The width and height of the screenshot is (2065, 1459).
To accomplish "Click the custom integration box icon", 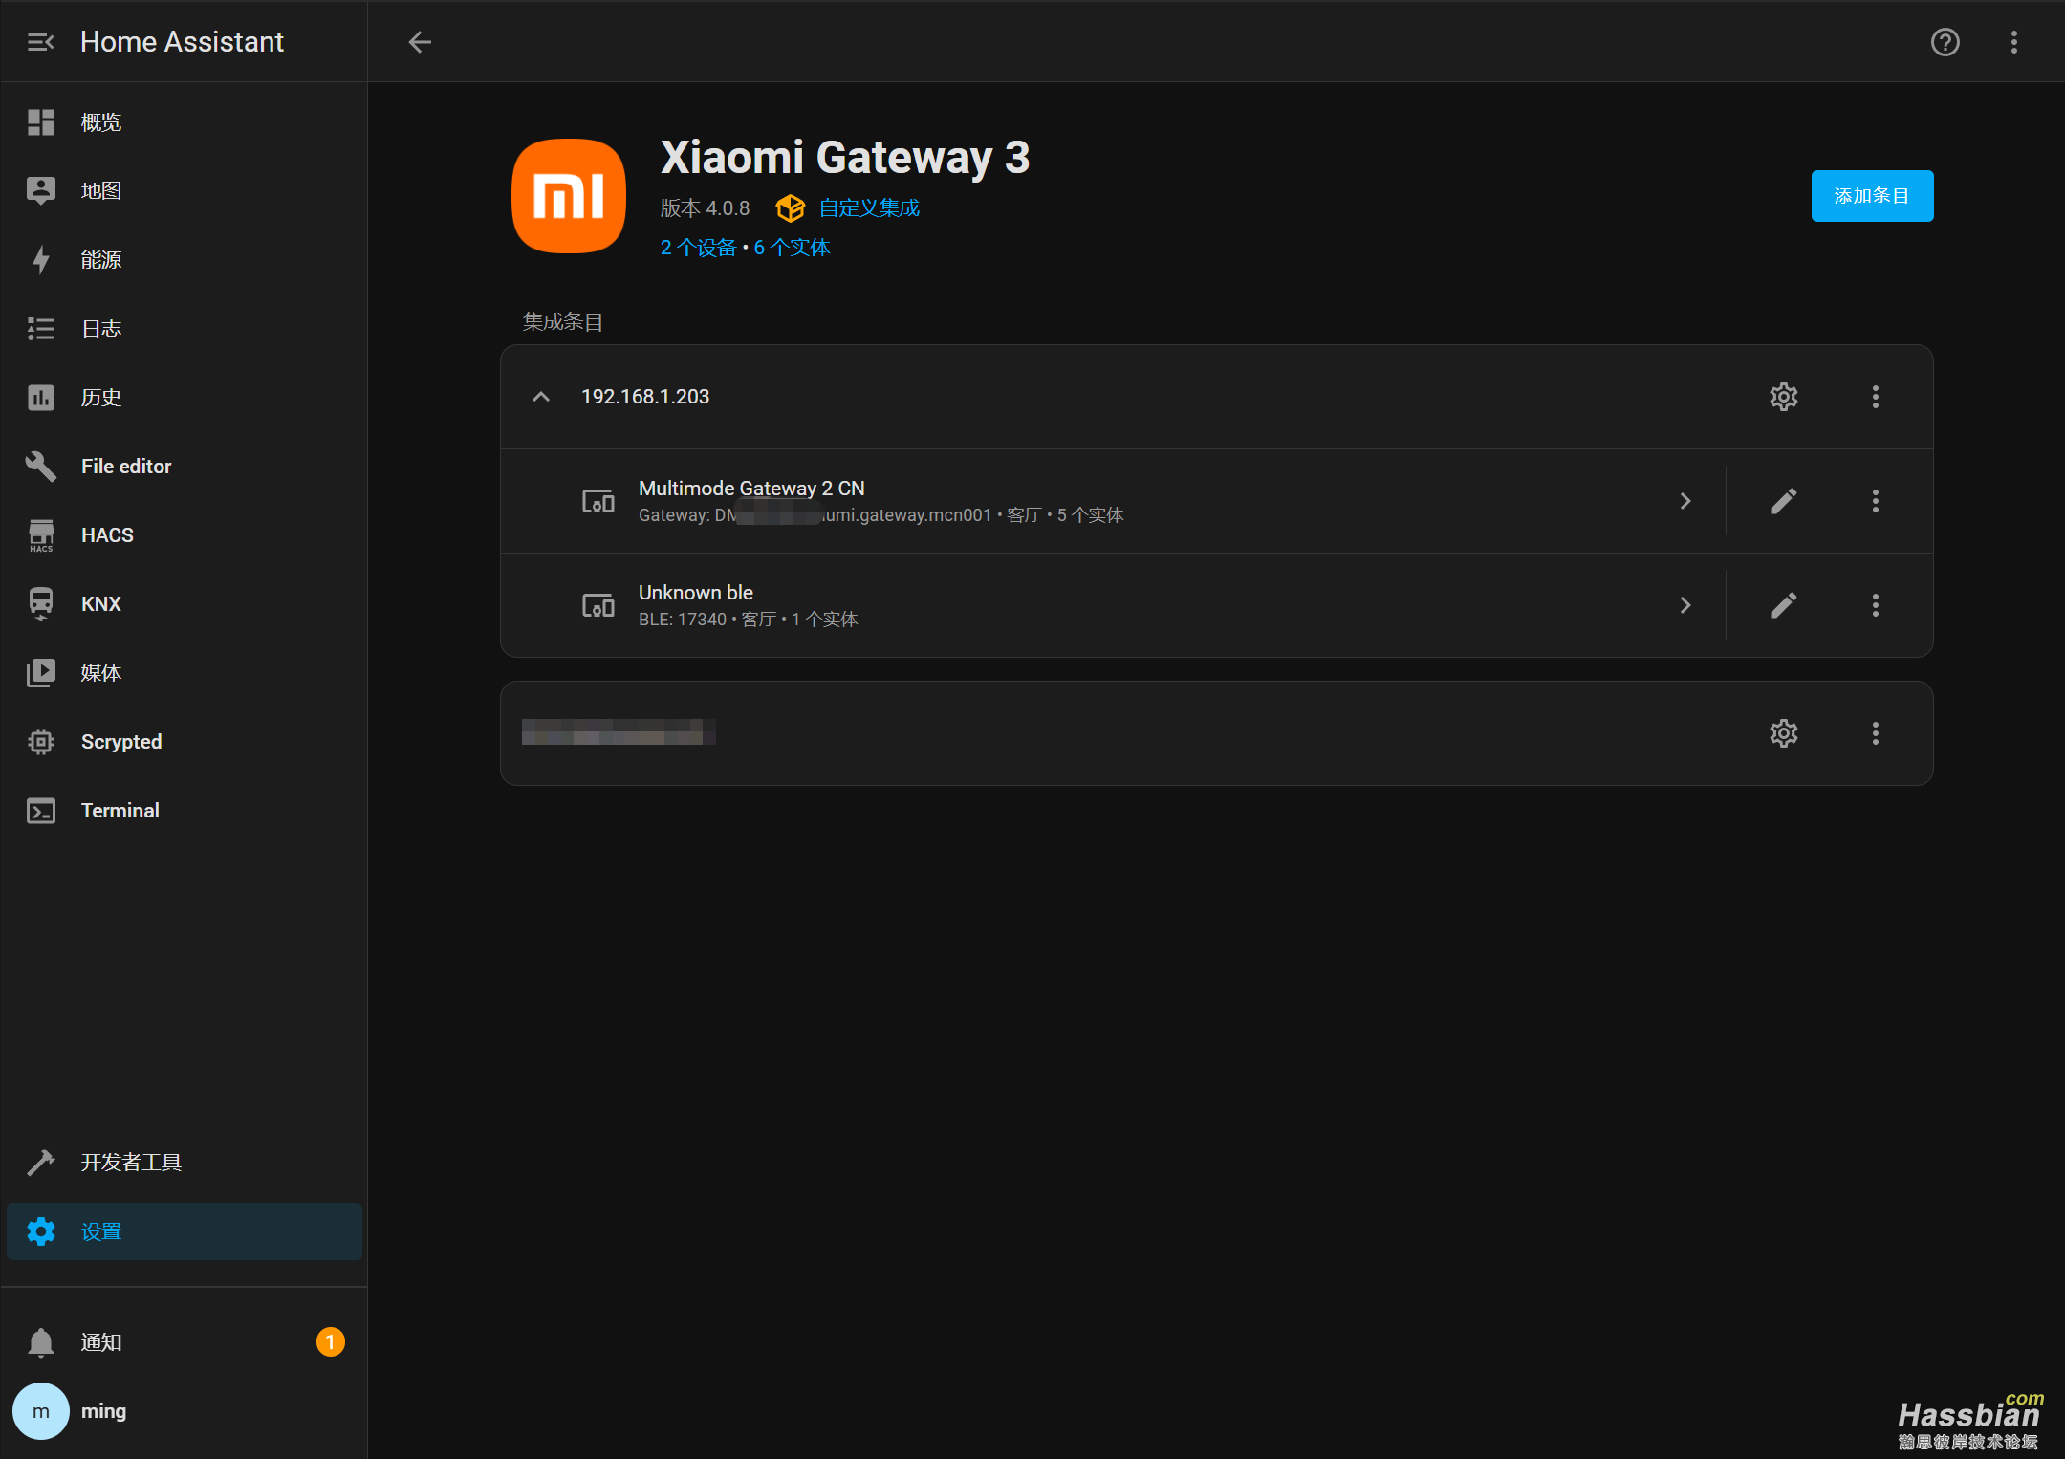I will coord(790,208).
